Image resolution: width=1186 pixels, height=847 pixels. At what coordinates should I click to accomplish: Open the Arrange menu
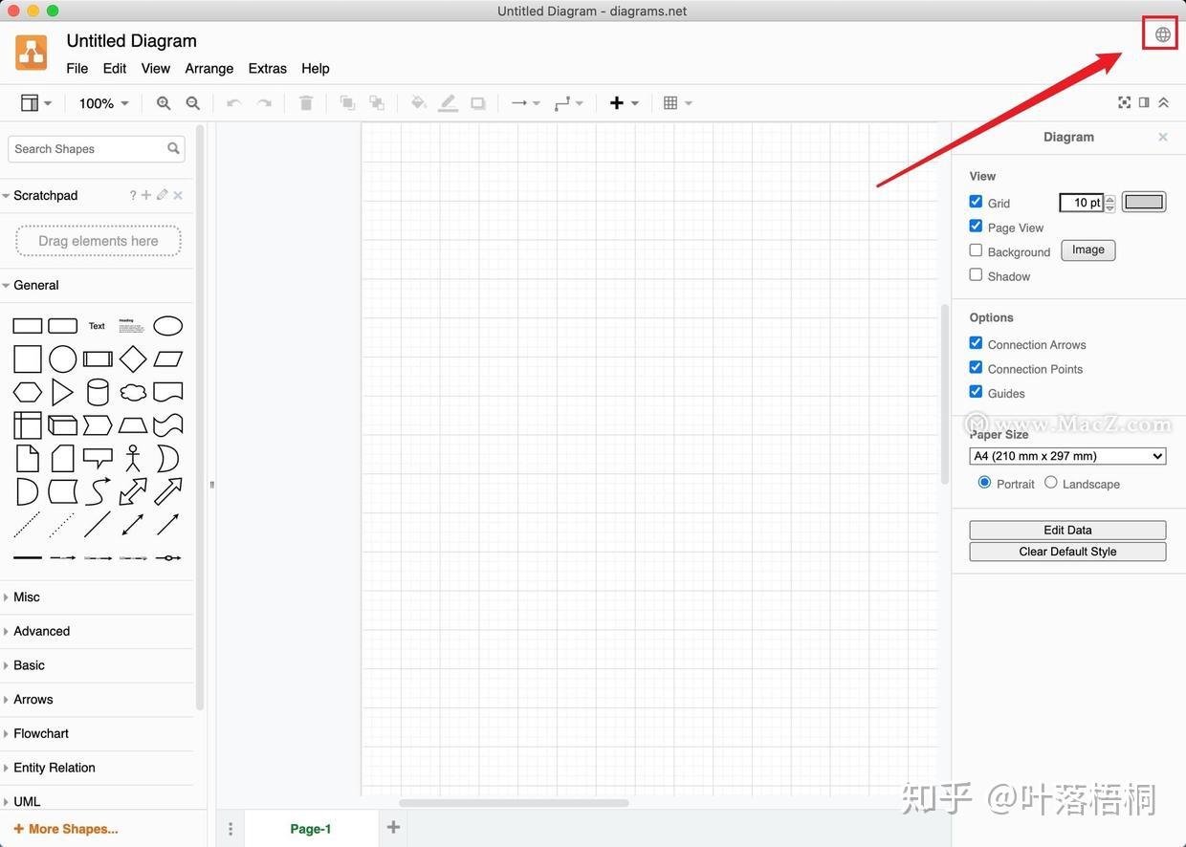[x=209, y=68]
